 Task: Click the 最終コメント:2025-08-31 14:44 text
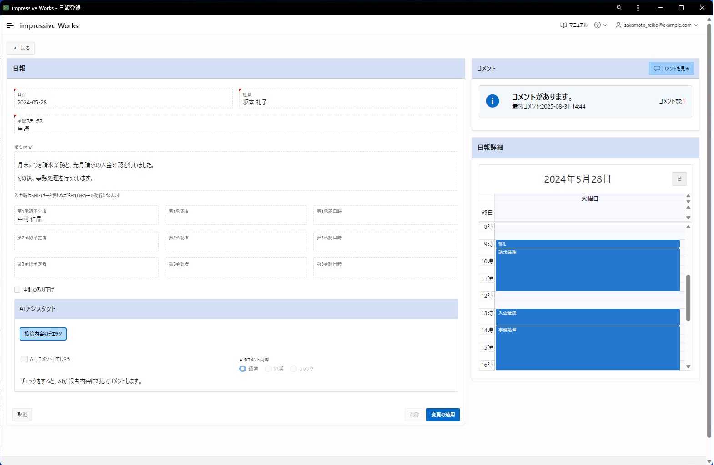tap(548, 107)
